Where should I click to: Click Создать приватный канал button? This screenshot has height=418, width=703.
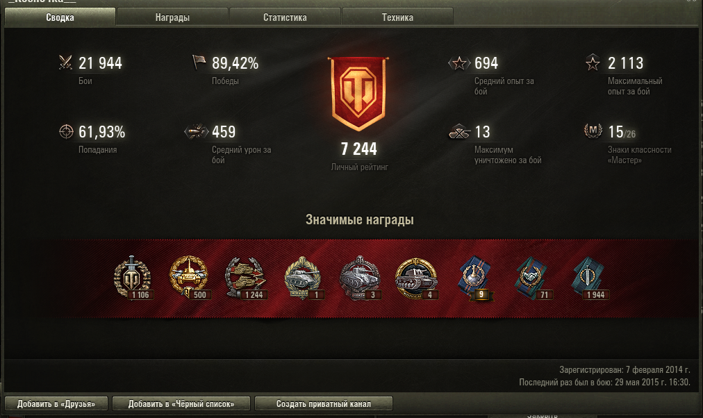click(323, 403)
